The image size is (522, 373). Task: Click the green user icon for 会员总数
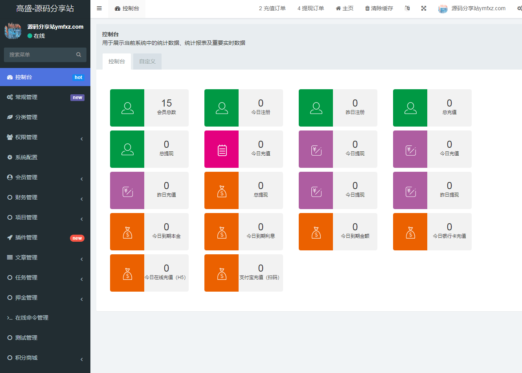(x=127, y=108)
